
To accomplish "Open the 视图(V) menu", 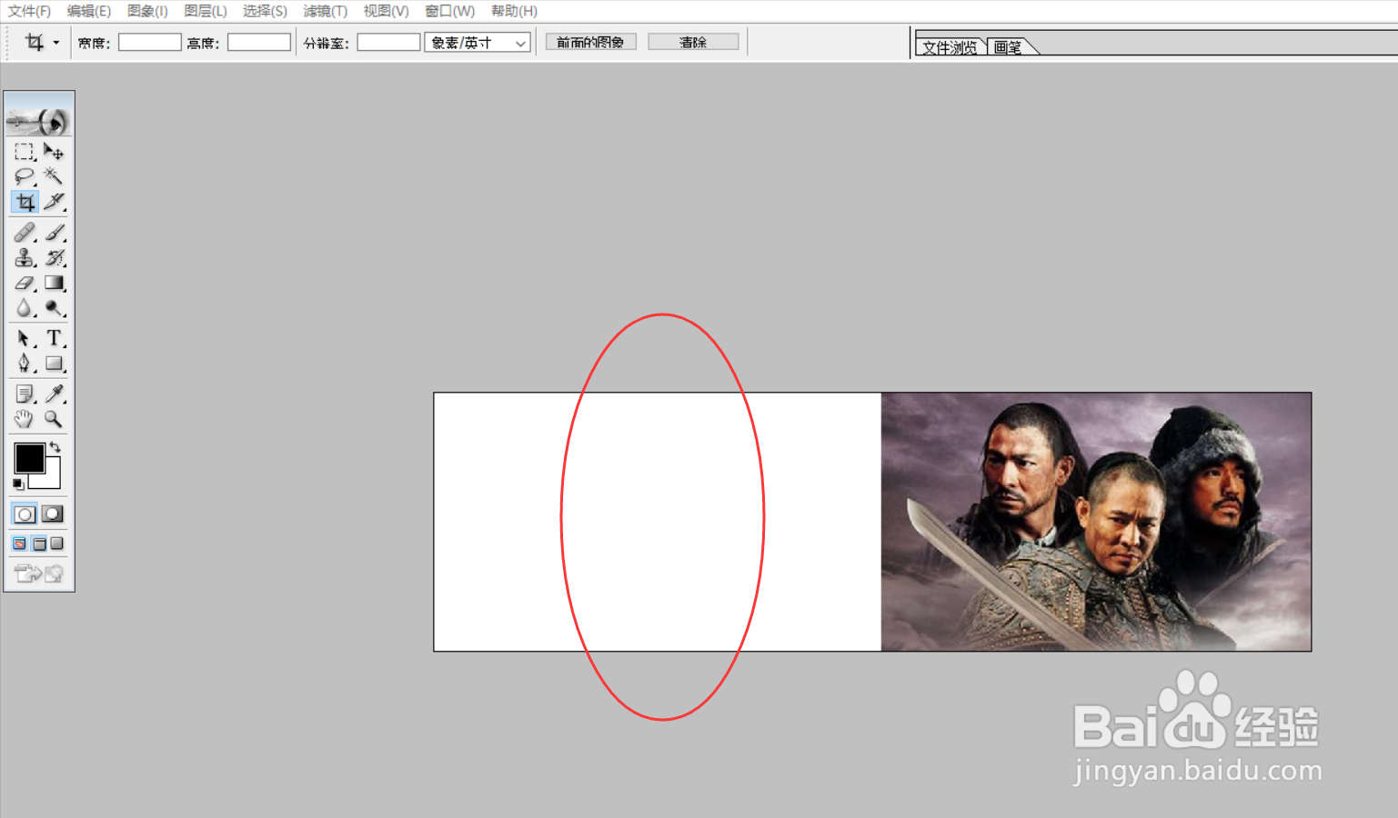I will [x=386, y=11].
